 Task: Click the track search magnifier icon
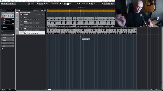(x=45, y=10)
